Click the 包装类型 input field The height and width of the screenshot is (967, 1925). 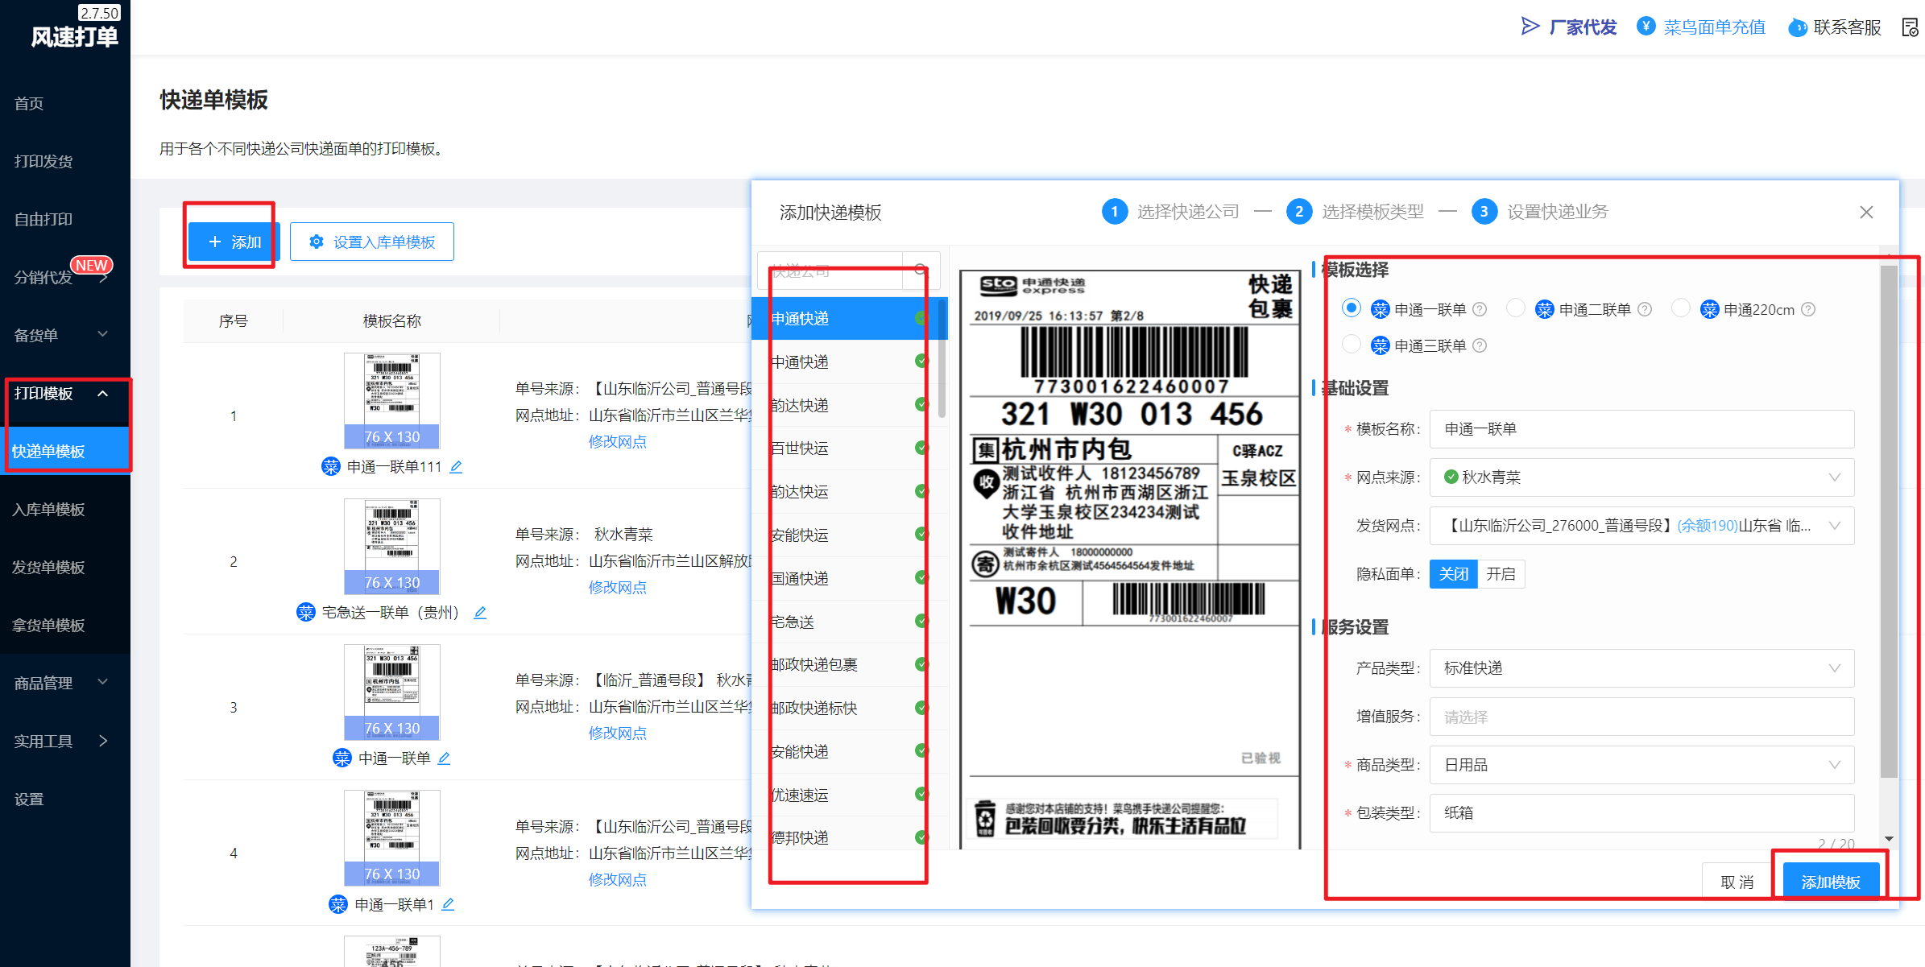(x=1641, y=813)
